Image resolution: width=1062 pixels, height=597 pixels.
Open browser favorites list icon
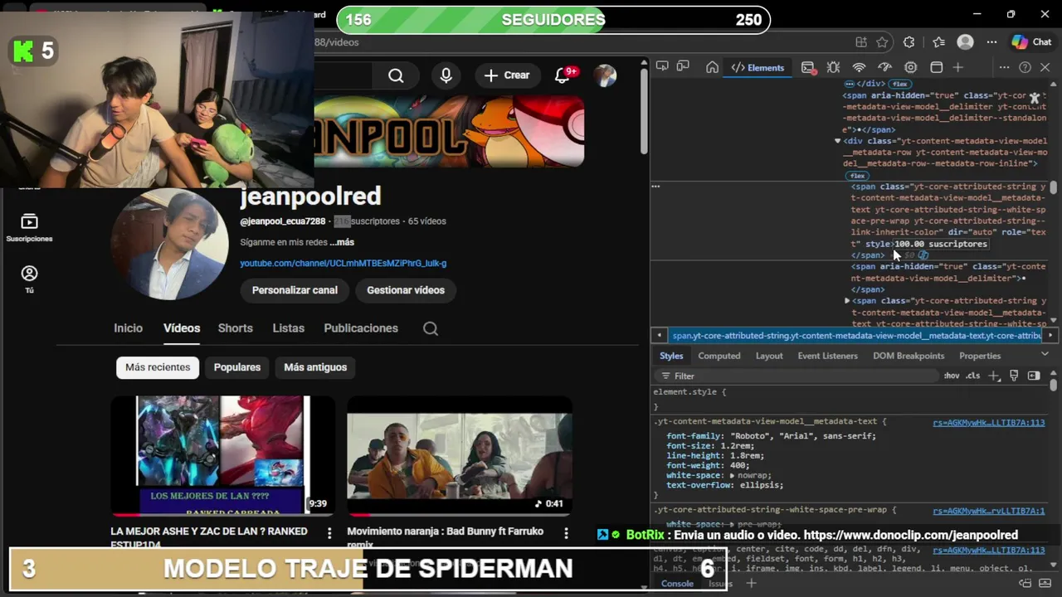point(938,42)
